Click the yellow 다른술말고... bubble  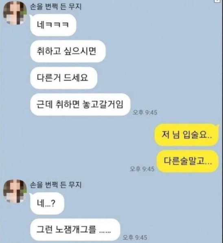[188, 161]
